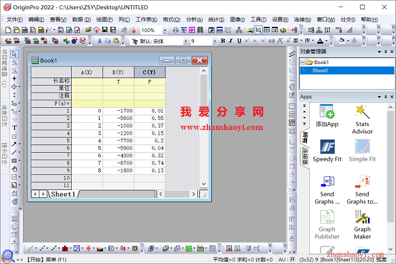Open the Send Graphs to Word app

point(327,190)
